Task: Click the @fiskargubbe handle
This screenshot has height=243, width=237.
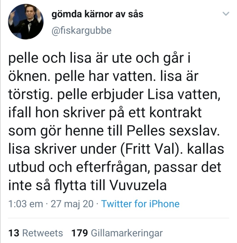Action: 81,31
